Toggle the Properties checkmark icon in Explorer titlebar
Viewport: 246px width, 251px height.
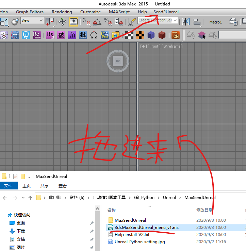(x=15, y=177)
